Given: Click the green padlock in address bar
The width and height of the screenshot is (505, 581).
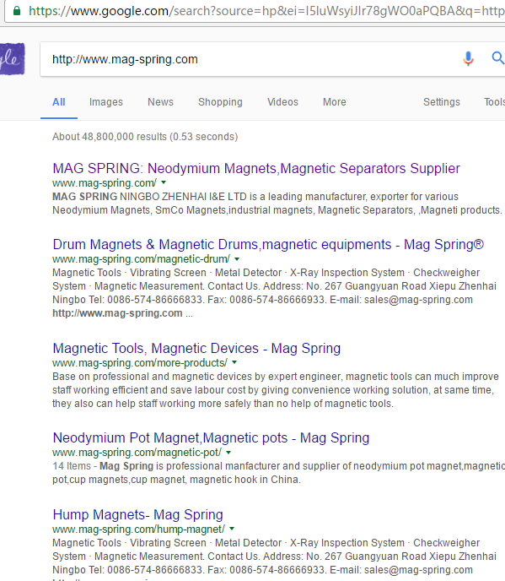Looking at the screenshot, I should click(17, 11).
